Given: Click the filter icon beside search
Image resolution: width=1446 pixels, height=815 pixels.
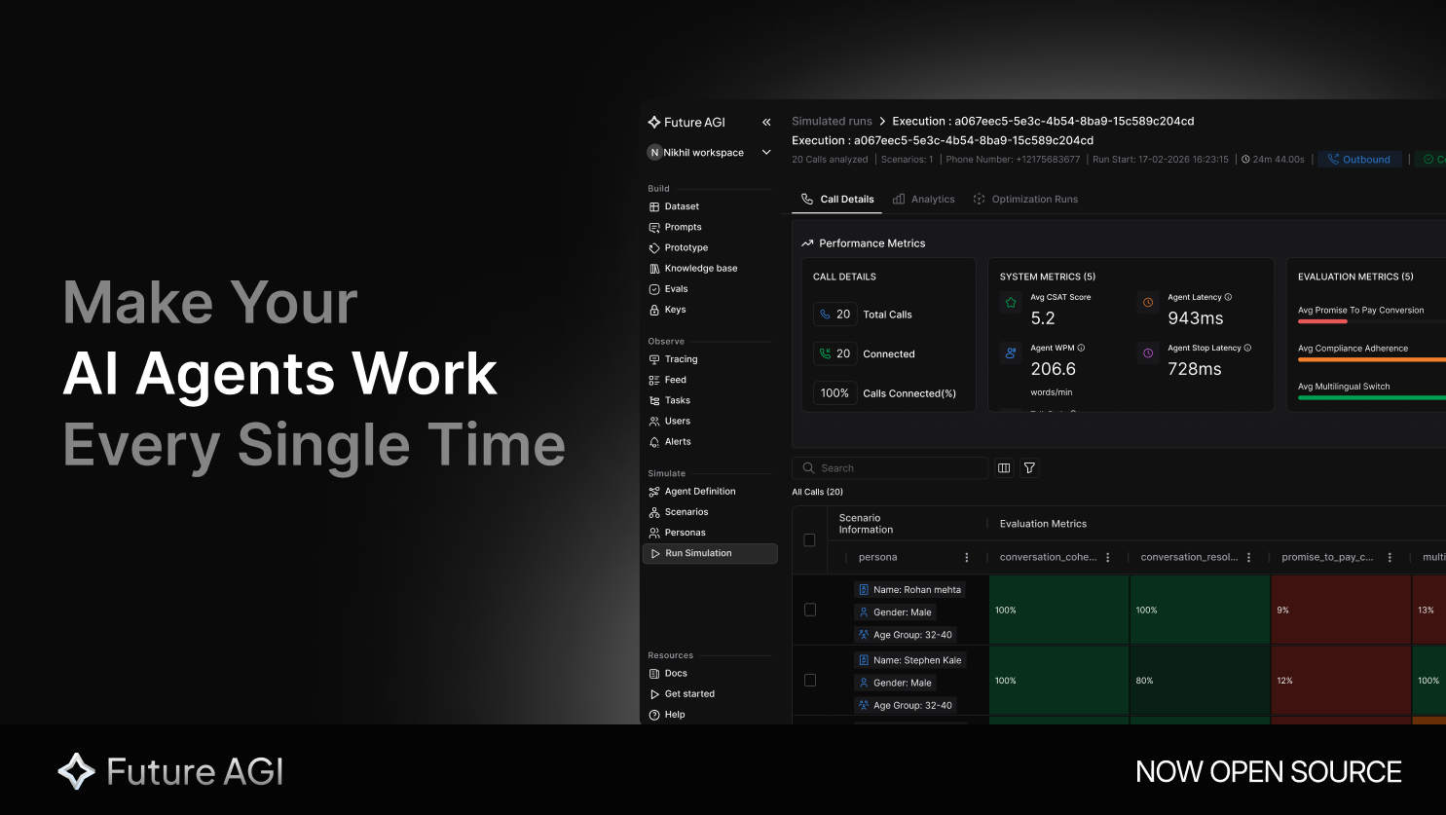Looking at the screenshot, I should [1029, 468].
